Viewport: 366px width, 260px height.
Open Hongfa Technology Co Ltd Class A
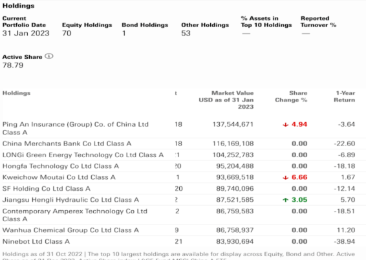tap(61, 166)
